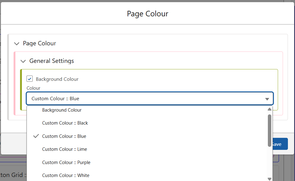Click the dropdown list scroll up arrow
Image resolution: width=295 pixels, height=181 pixels.
click(269, 109)
